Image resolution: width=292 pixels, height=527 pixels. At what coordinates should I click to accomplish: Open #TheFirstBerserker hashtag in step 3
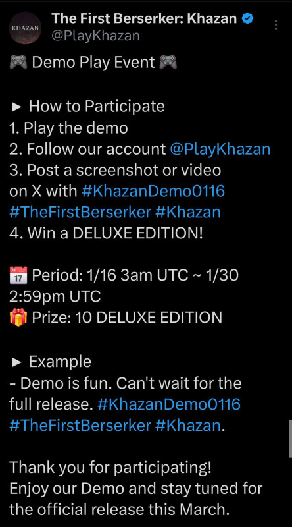(x=80, y=213)
